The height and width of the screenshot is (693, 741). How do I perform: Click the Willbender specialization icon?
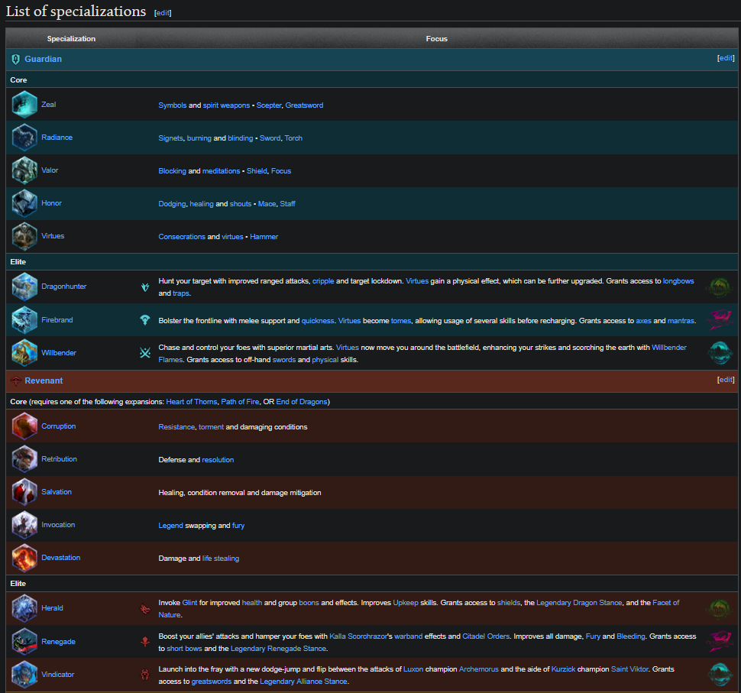coord(24,353)
